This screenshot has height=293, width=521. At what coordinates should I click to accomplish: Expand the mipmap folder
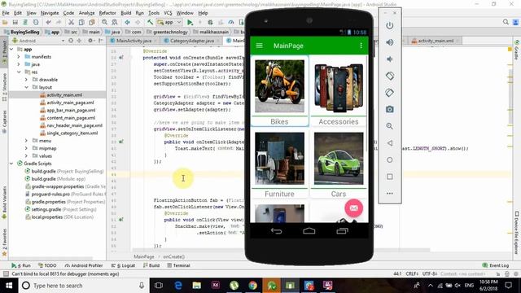tap(26, 148)
